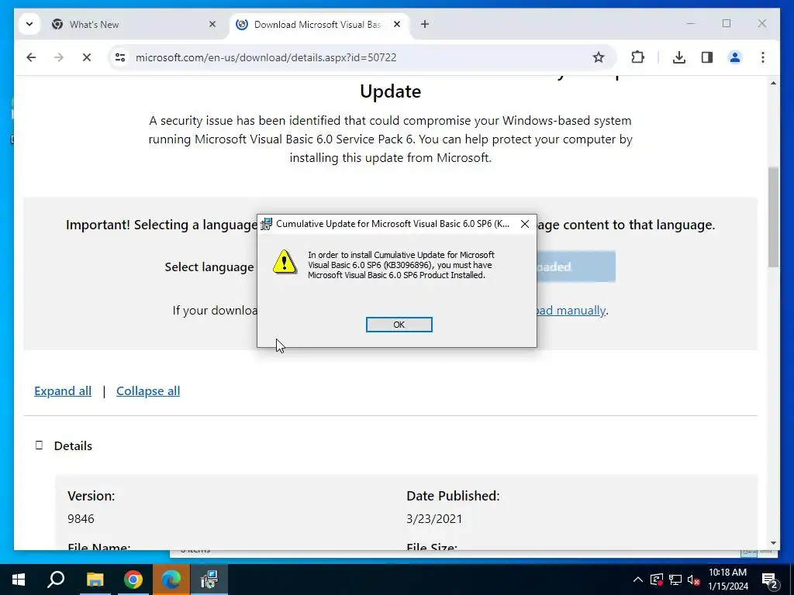The width and height of the screenshot is (794, 595).
Task: Switch to the What's New tab
Action: point(134,24)
